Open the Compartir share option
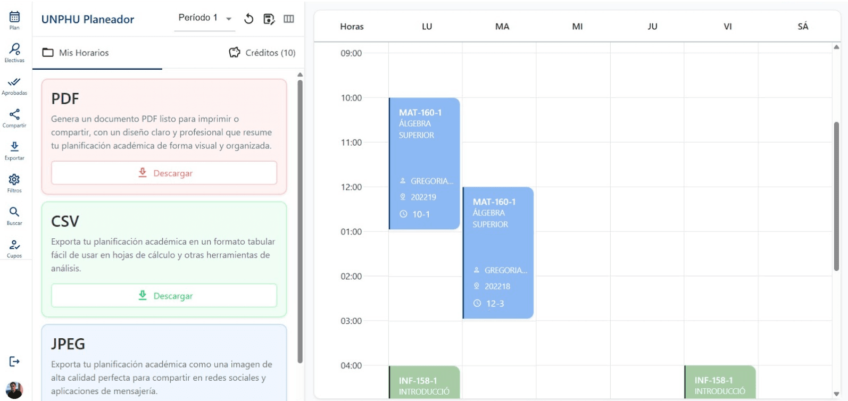Screen dimensions: 848x401 (14, 119)
